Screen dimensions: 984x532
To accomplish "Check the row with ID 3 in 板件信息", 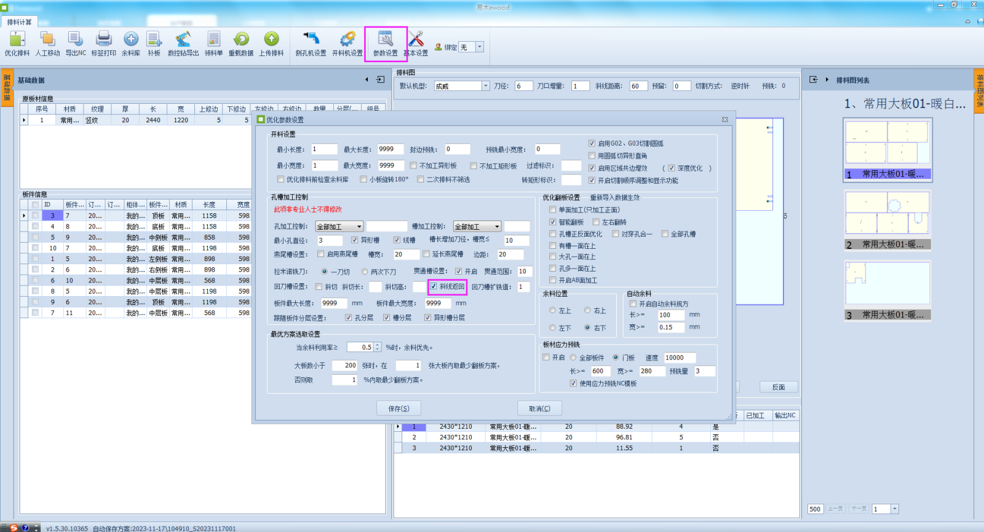I will (x=36, y=216).
